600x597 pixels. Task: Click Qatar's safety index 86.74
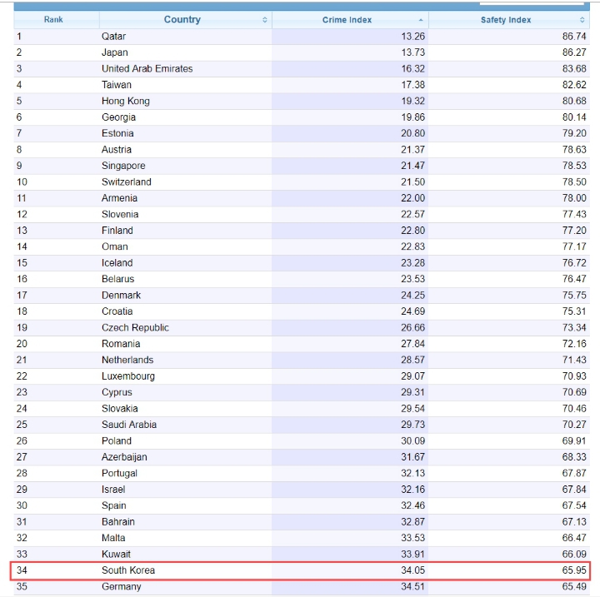click(x=574, y=37)
